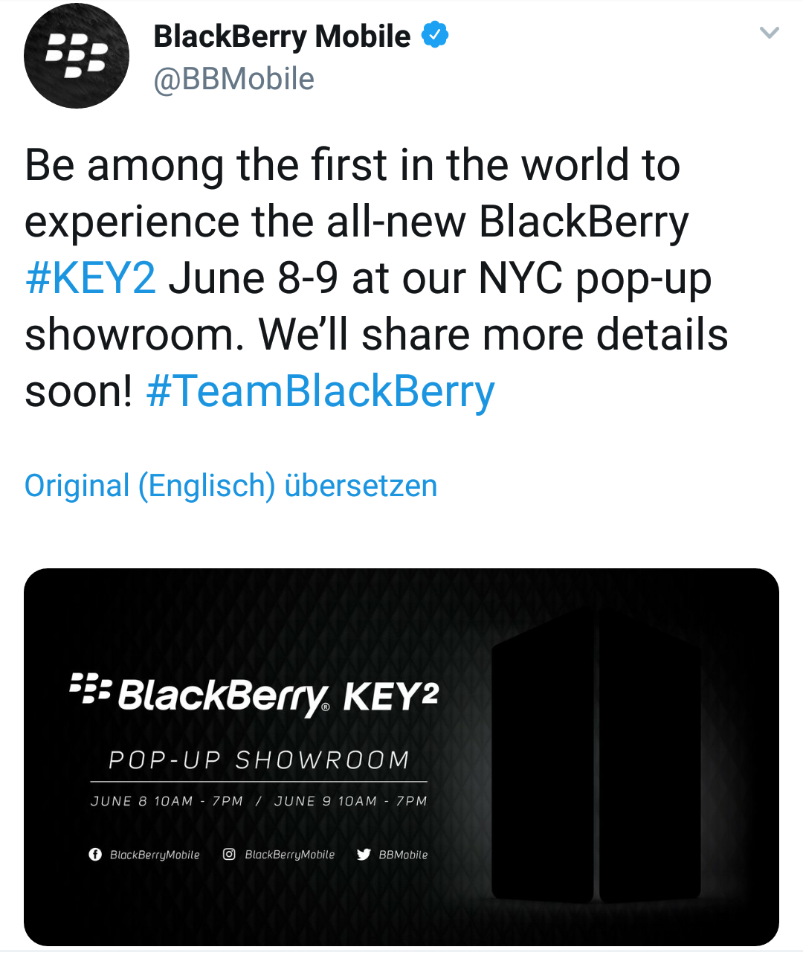Click the "JUNE 8 10AM - 7PM" text

tap(167, 801)
